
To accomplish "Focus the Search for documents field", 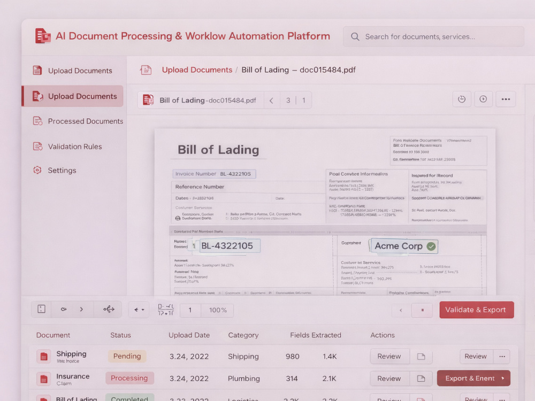I will point(433,36).
